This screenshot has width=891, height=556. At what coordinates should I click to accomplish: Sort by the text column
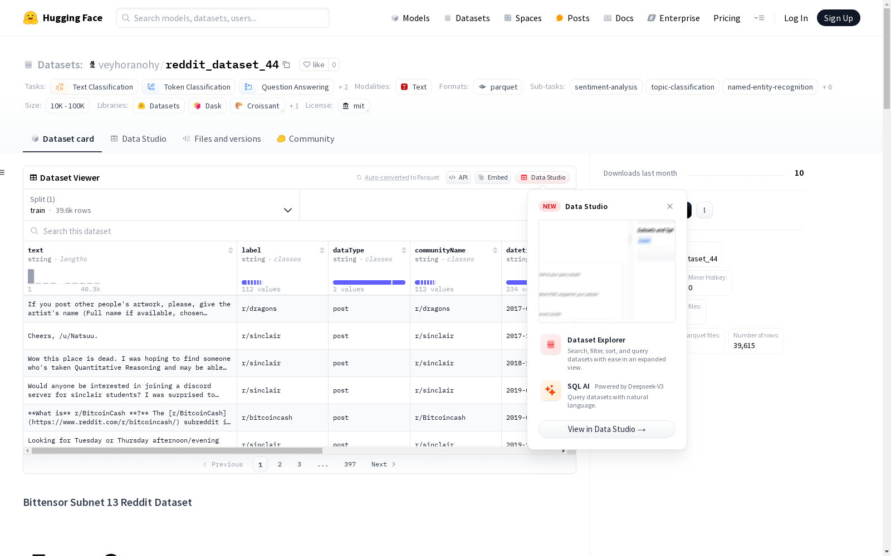[x=231, y=250]
